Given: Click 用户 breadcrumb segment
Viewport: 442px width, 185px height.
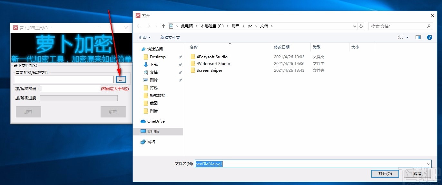Looking at the screenshot, I should [x=236, y=26].
